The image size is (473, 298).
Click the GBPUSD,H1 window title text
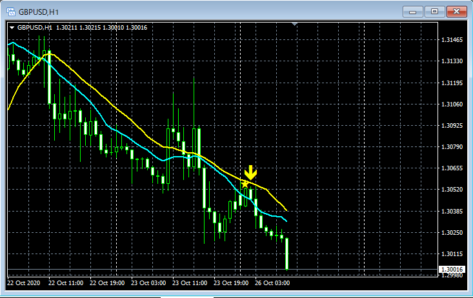(39, 12)
